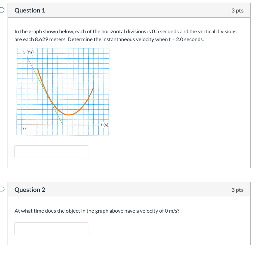Image resolution: width=273 pixels, height=261 pixels.
Task: Click the x (m) axis label
Action: click(x=28, y=52)
